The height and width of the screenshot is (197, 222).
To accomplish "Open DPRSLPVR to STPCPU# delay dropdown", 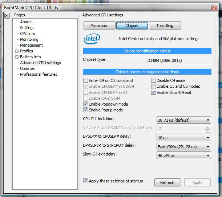I will coord(184,147).
